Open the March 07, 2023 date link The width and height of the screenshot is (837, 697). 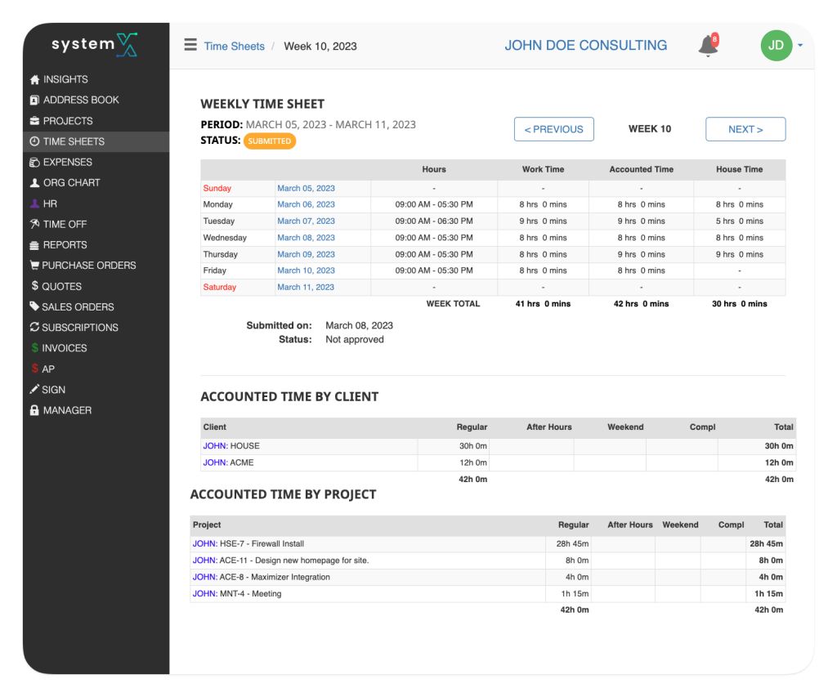coord(306,221)
